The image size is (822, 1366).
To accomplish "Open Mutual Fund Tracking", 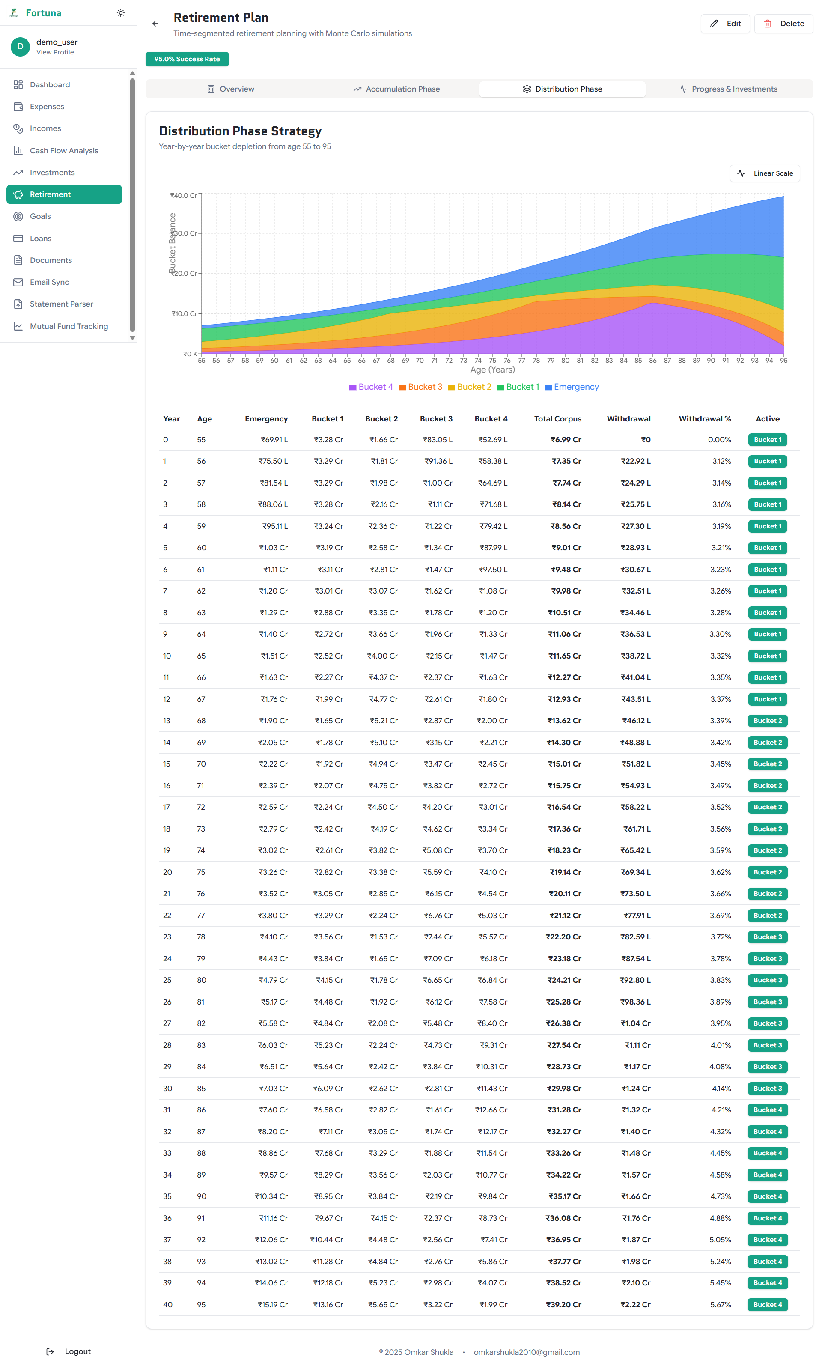I will (68, 326).
